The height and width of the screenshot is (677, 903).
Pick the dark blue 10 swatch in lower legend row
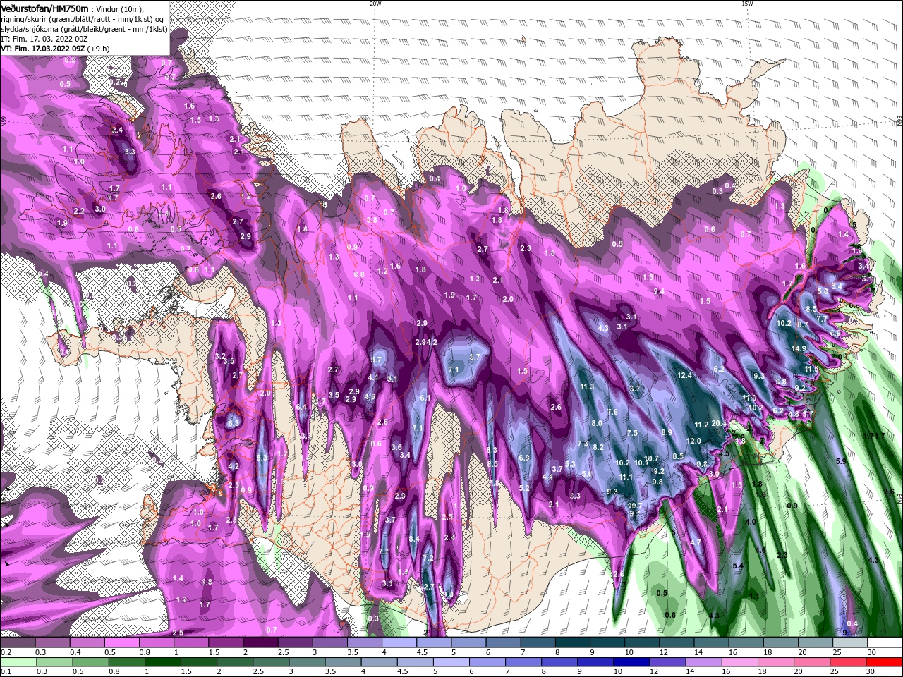click(631, 661)
